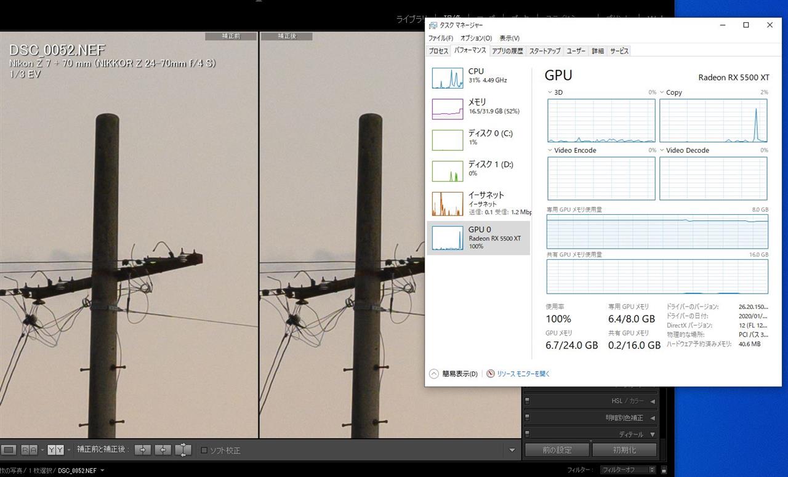Click the Resource Monitor icon beside the link
This screenshot has width=788, height=477.
coord(491,374)
